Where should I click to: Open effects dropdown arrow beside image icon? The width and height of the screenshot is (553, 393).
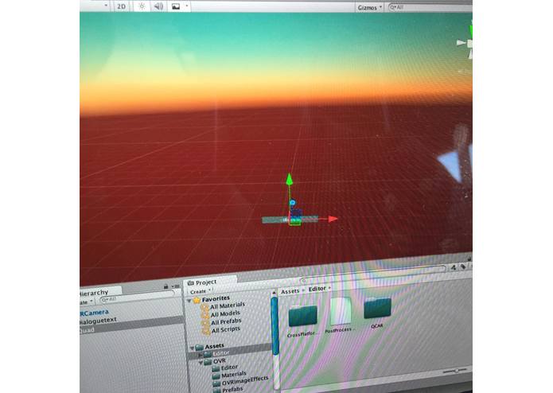[x=186, y=6]
